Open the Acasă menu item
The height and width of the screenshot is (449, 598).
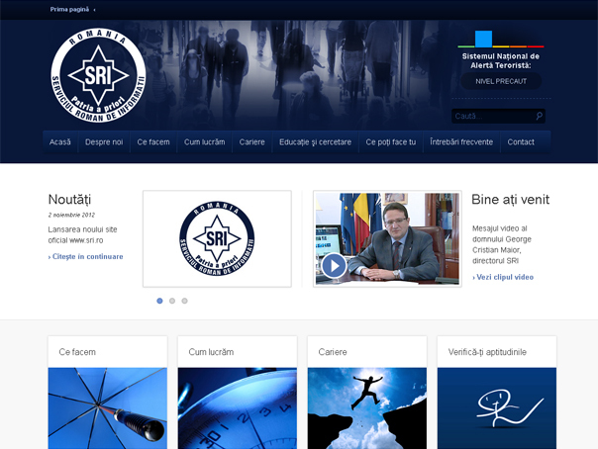pos(60,142)
